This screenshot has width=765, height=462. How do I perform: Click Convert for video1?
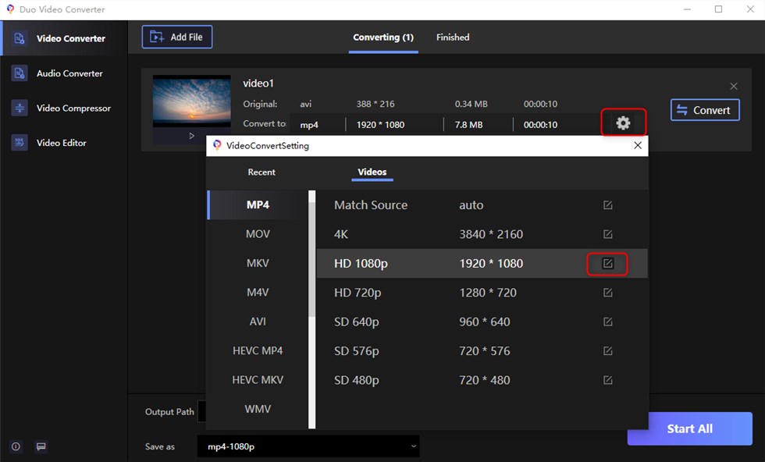click(704, 110)
